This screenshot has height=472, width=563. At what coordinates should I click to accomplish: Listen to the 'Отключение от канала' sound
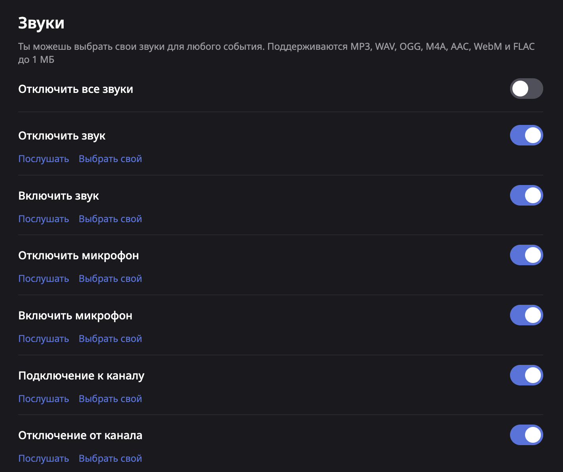[43, 459]
